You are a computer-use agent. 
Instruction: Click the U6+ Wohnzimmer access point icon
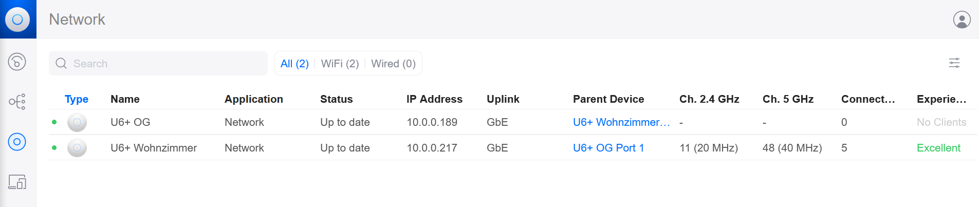[77, 148]
